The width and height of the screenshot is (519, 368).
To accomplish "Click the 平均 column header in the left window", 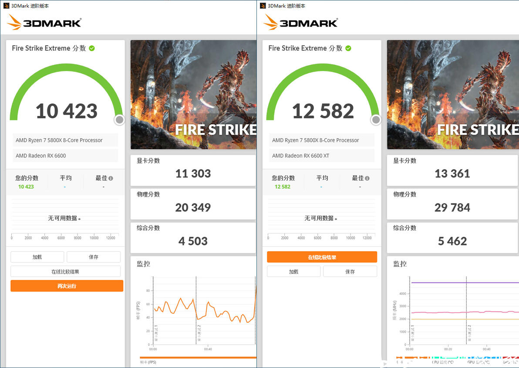I will click(66, 178).
